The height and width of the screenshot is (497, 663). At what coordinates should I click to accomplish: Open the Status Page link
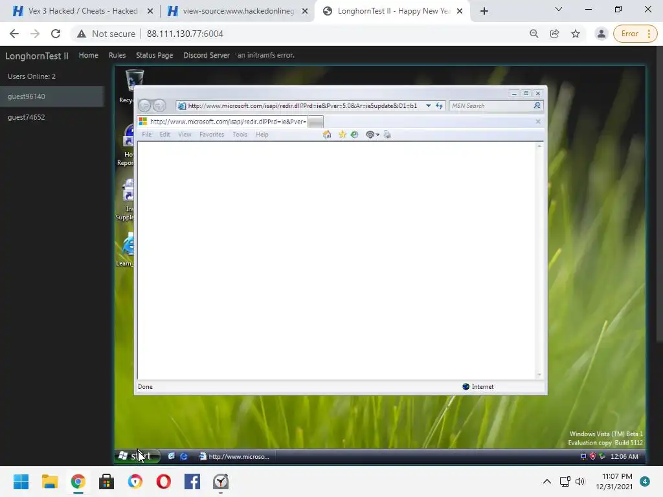point(154,56)
